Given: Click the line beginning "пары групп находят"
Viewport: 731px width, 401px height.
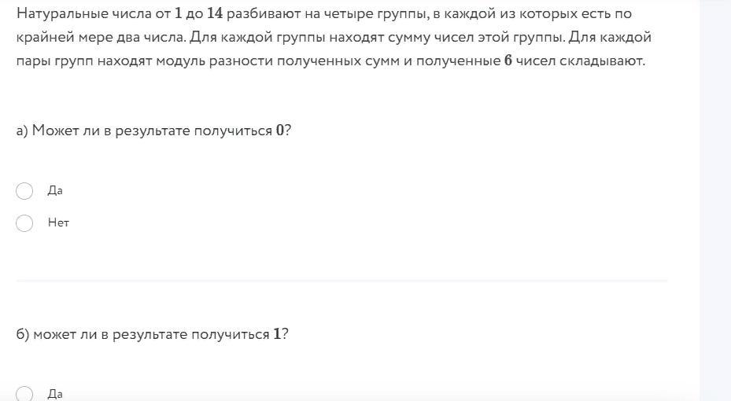Looking at the screenshot, I should (330, 61).
